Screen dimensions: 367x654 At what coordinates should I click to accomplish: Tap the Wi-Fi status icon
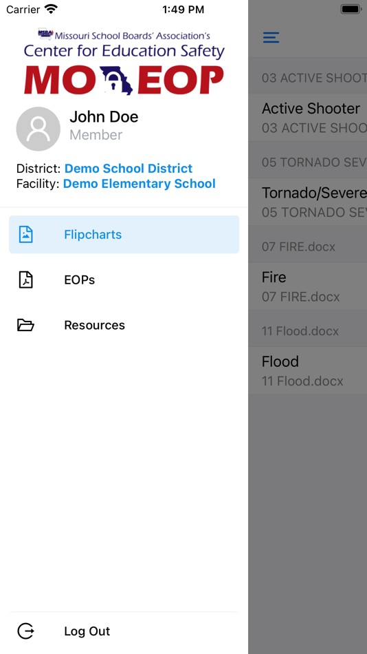pyautogui.click(x=52, y=9)
